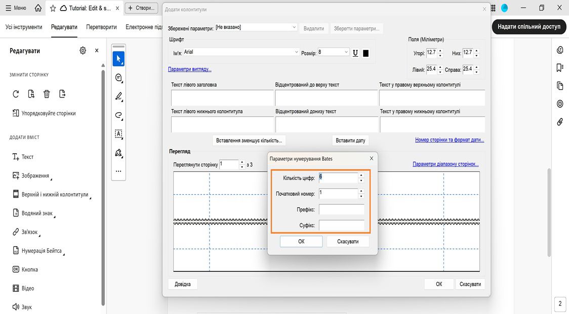The image size is (569, 314).
Task: Select the freehand draw loop tool
Action: pos(118,115)
